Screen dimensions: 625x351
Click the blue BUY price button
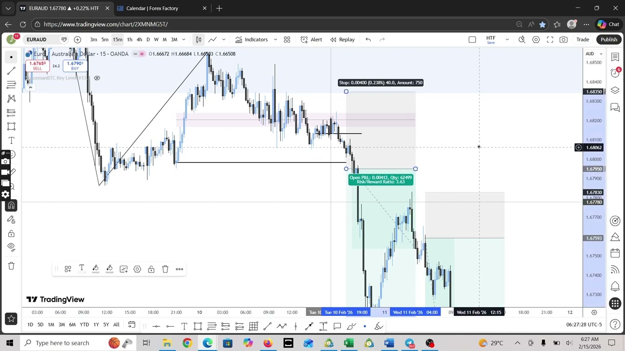click(x=75, y=66)
